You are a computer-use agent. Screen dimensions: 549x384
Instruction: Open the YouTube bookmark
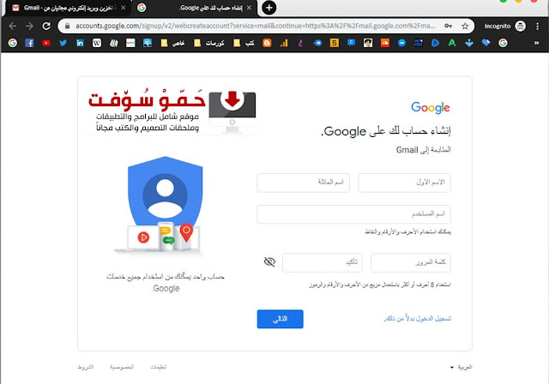click(x=46, y=43)
